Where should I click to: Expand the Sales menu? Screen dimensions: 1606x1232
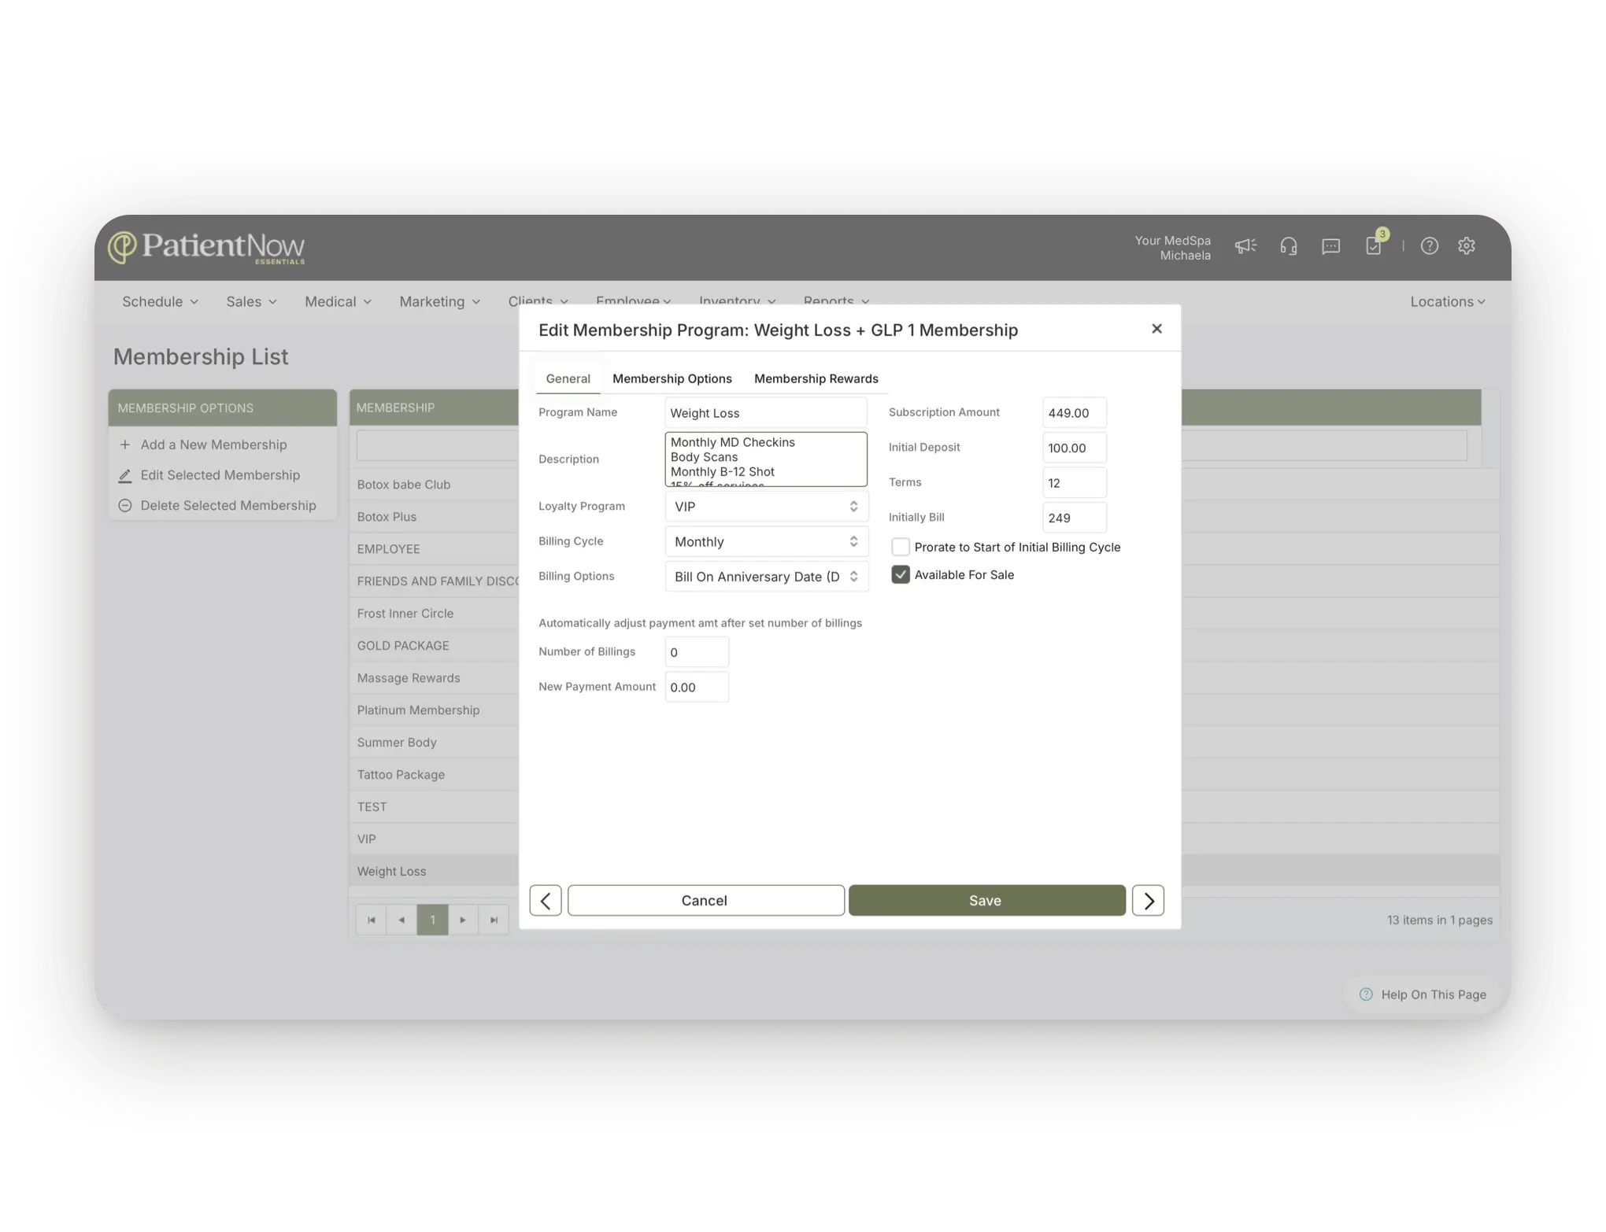click(251, 301)
